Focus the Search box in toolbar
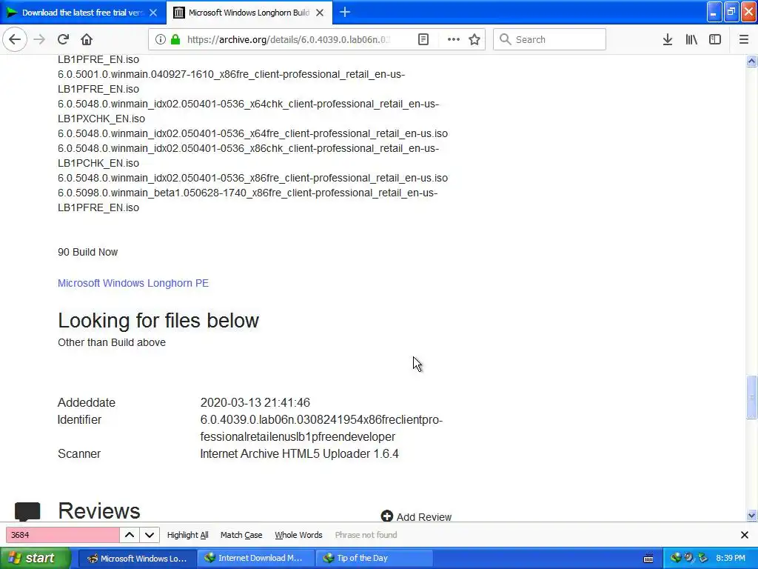The height and width of the screenshot is (569, 758). (550, 39)
